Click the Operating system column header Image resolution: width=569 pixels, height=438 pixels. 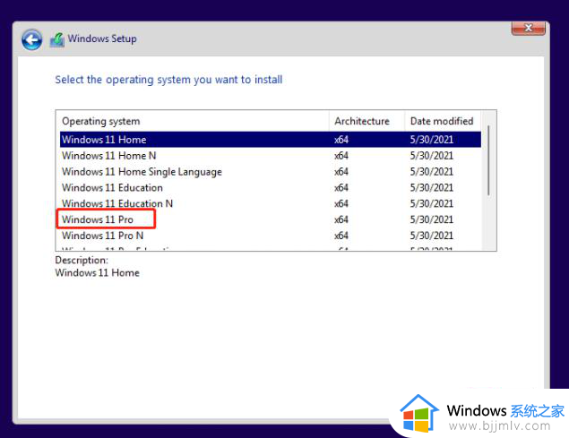[x=193, y=121]
